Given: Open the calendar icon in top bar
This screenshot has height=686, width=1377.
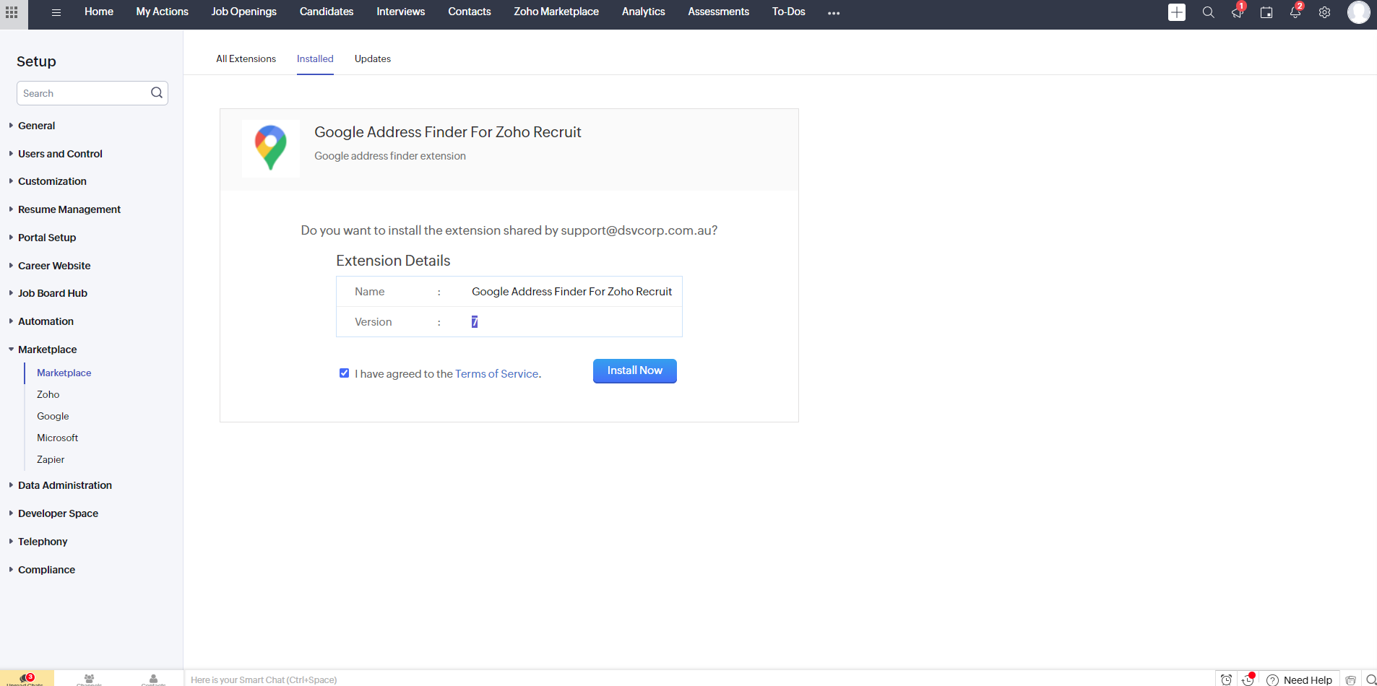Looking at the screenshot, I should point(1266,12).
